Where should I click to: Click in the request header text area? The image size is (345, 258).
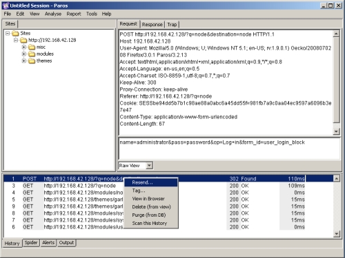pyautogui.click(x=226, y=83)
